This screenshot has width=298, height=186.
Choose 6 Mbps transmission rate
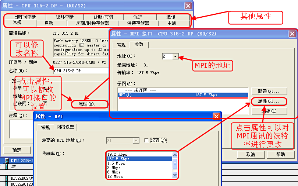(139, 172)
